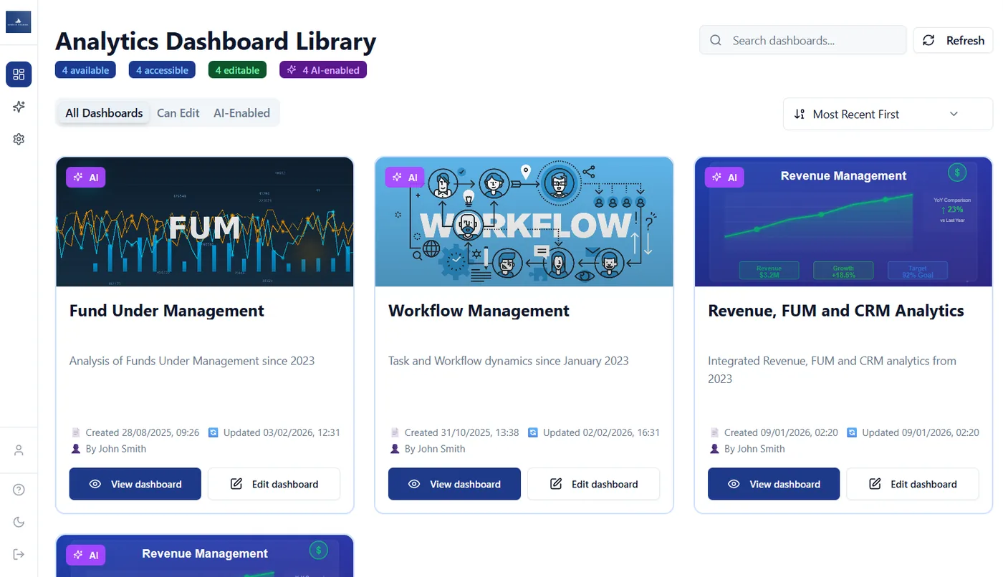Click the Revenue Management thumbnail on third card

[843, 222]
